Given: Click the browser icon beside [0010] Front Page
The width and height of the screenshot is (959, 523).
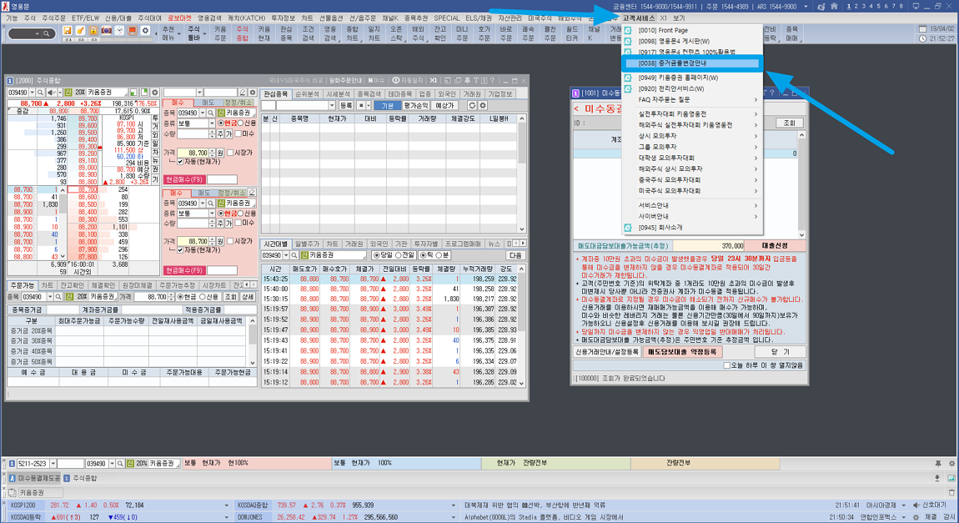Looking at the screenshot, I should [x=627, y=30].
